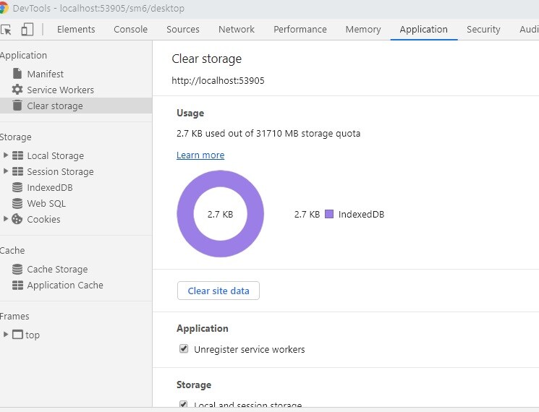
Task: Open the Learn more link
Action: (x=200, y=155)
